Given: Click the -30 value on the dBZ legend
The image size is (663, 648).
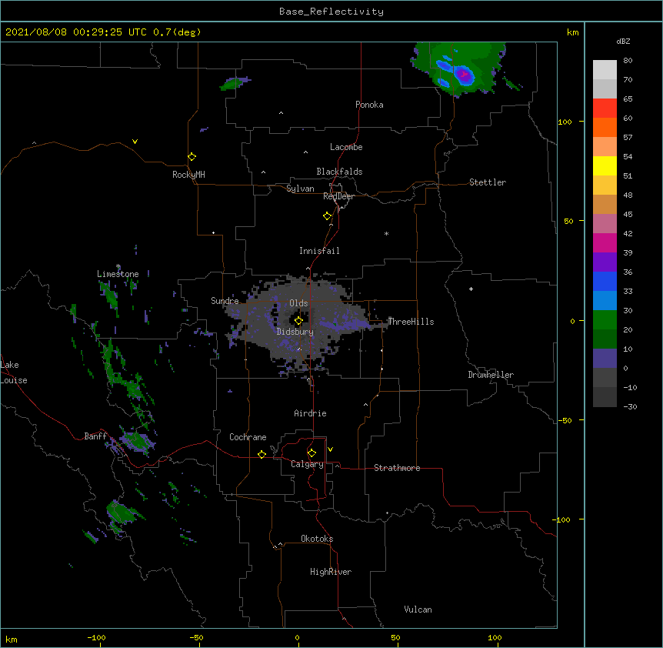Looking at the screenshot, I should pyautogui.click(x=630, y=406).
